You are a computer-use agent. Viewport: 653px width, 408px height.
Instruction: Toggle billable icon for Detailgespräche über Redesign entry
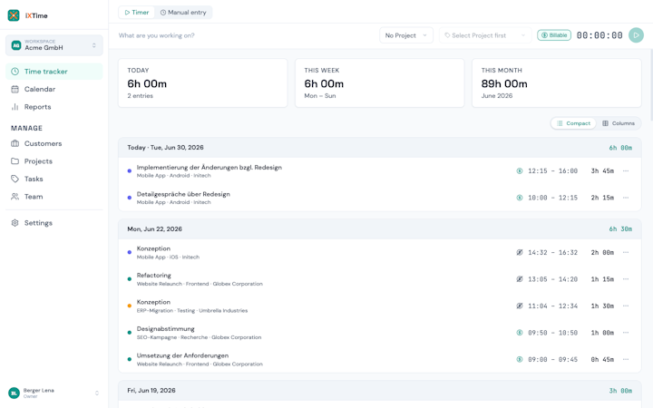[x=520, y=198]
